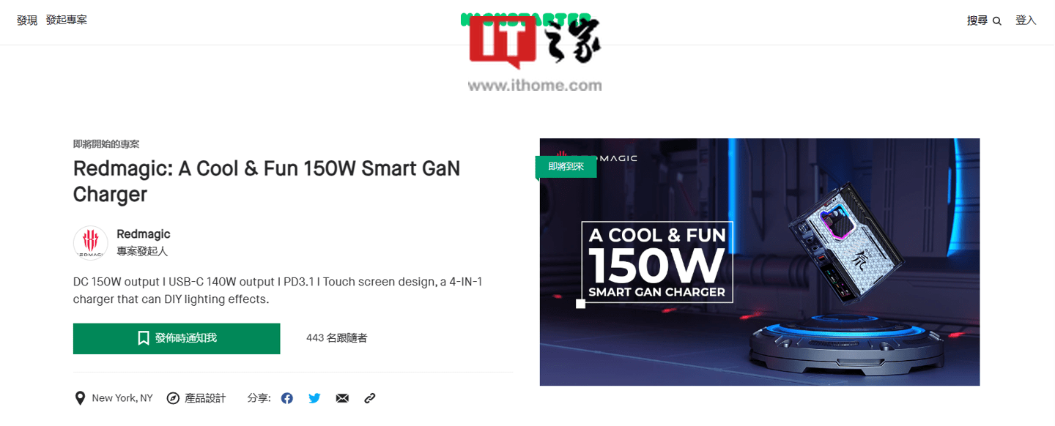Open 發現 (Discover) menu item

(27, 20)
